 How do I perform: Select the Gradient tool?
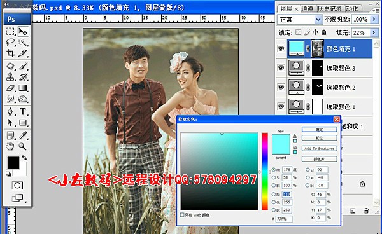pyautogui.click(x=23, y=88)
